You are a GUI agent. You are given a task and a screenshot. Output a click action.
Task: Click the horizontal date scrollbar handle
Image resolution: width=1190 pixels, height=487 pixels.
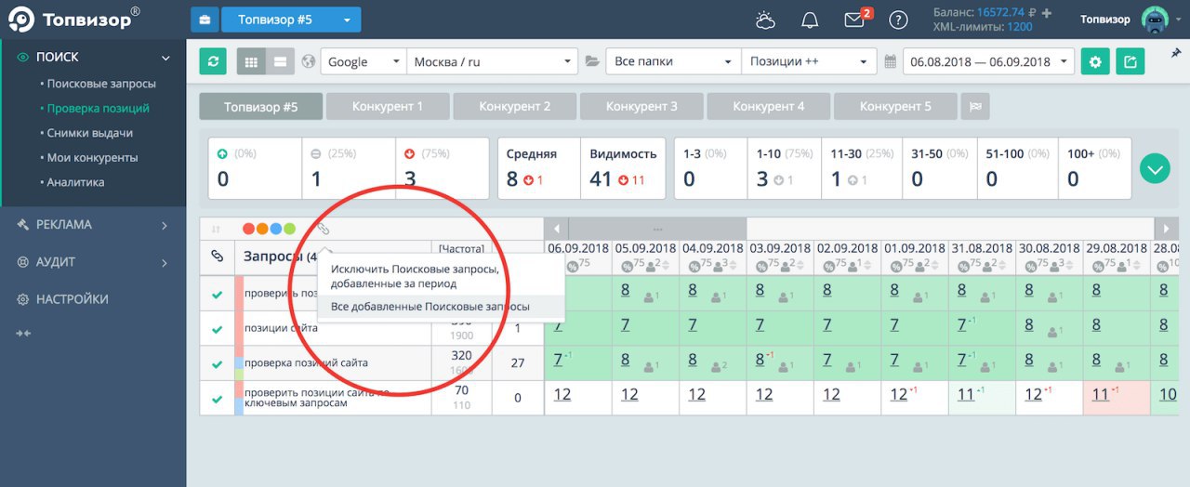pos(657,229)
